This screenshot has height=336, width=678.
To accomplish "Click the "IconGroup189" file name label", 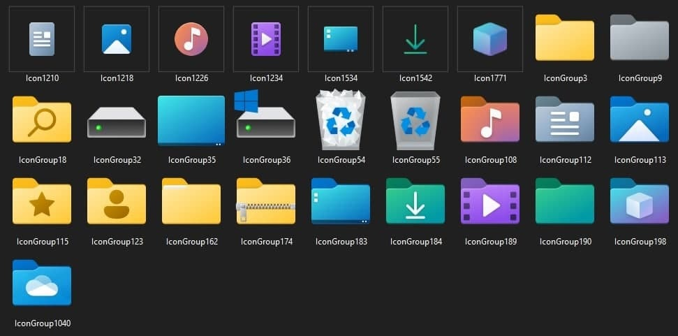I will coord(491,241).
